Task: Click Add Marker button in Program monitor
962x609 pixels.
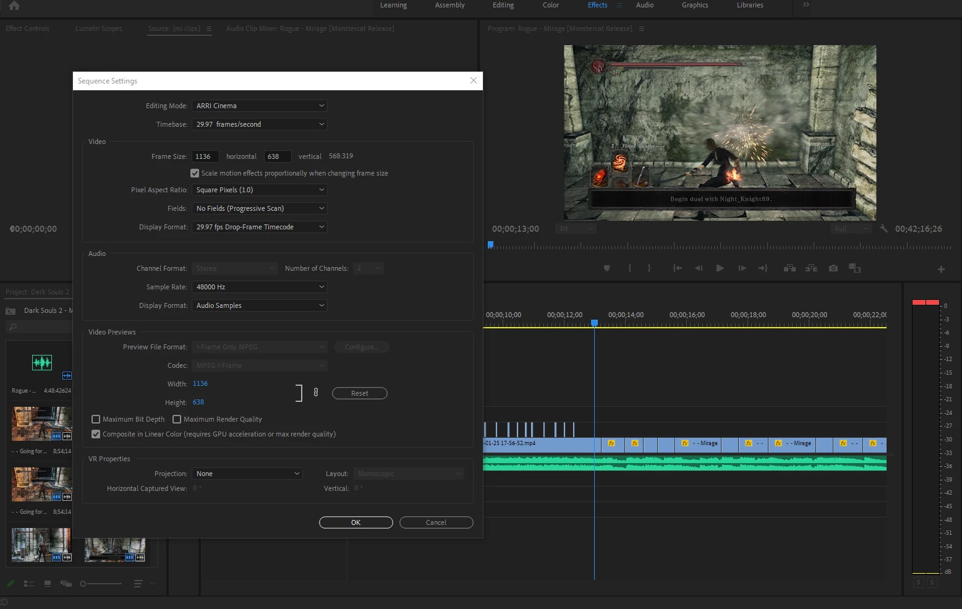Action: tap(607, 268)
